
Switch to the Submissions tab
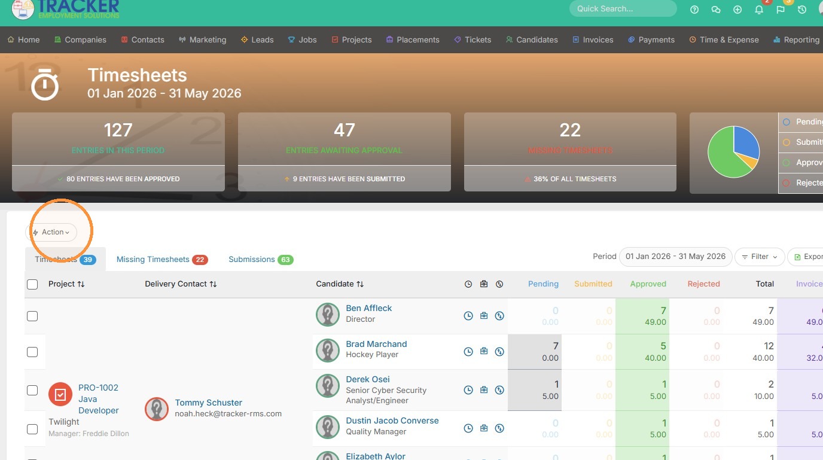(x=261, y=260)
